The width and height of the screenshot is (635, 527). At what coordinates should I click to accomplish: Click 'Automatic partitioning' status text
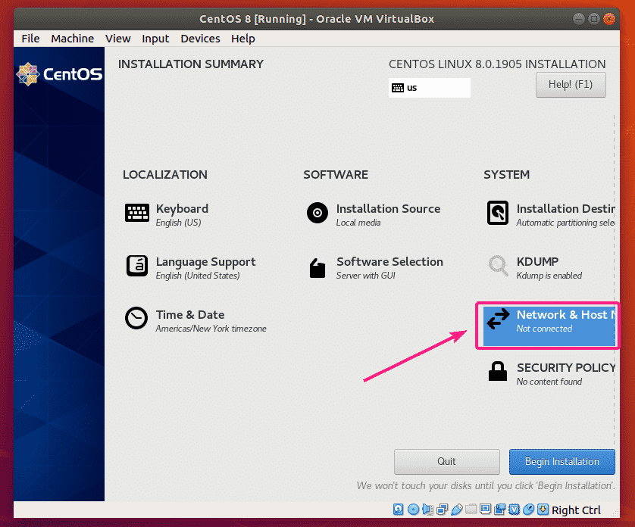tap(565, 223)
